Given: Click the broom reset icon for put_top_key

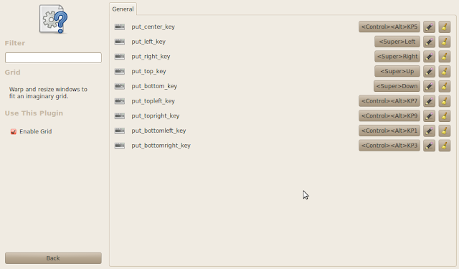Looking at the screenshot, I should coord(445,71).
